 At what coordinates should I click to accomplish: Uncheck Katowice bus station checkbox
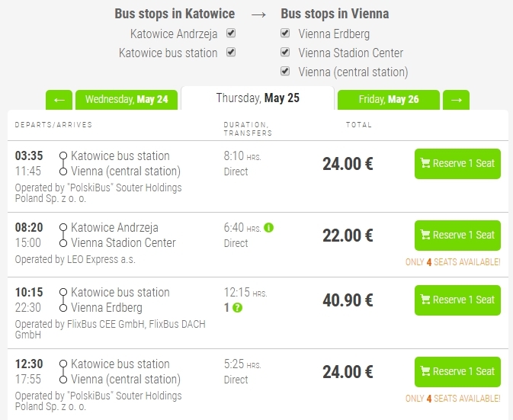pyautogui.click(x=231, y=52)
